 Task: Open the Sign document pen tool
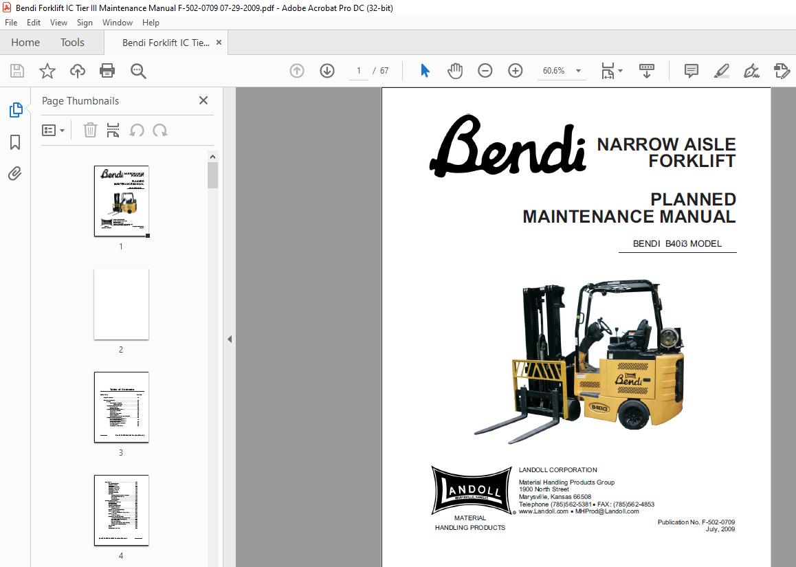[x=751, y=71]
